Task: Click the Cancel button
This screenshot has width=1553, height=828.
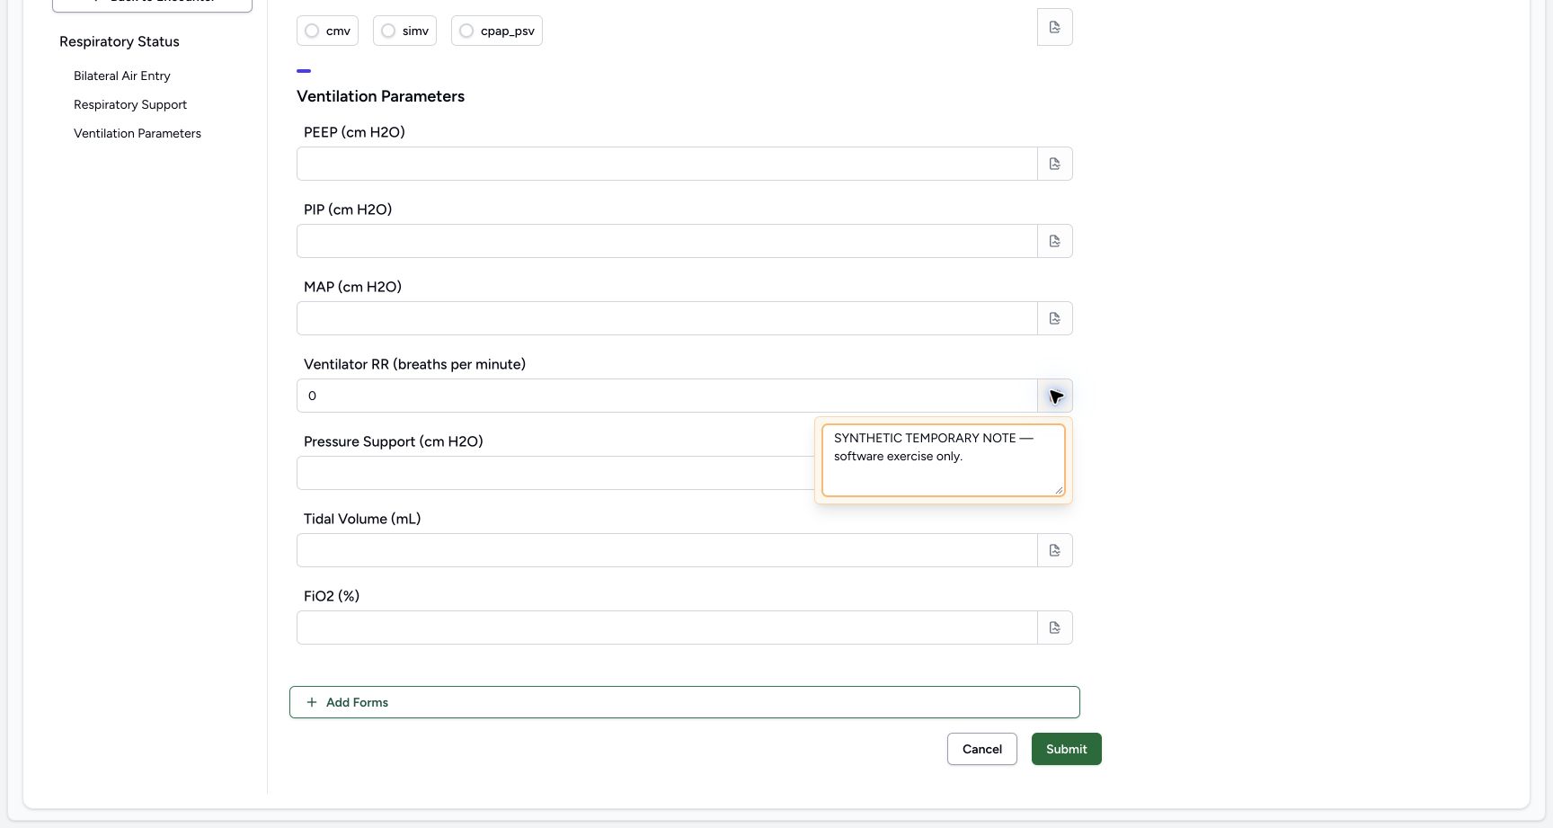Action: [x=982, y=749]
